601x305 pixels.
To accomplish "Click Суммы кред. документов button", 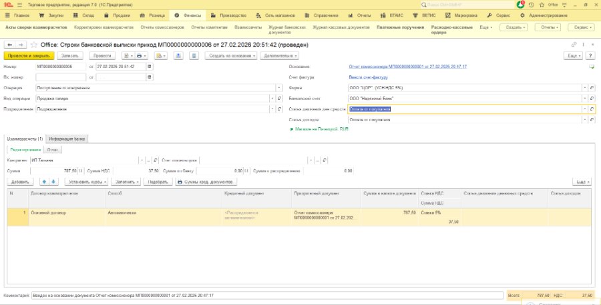I will [x=206, y=182].
